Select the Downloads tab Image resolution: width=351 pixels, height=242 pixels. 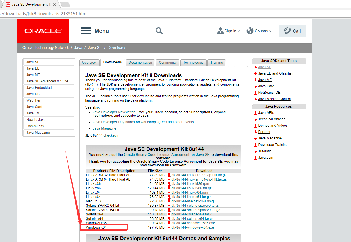point(112,62)
